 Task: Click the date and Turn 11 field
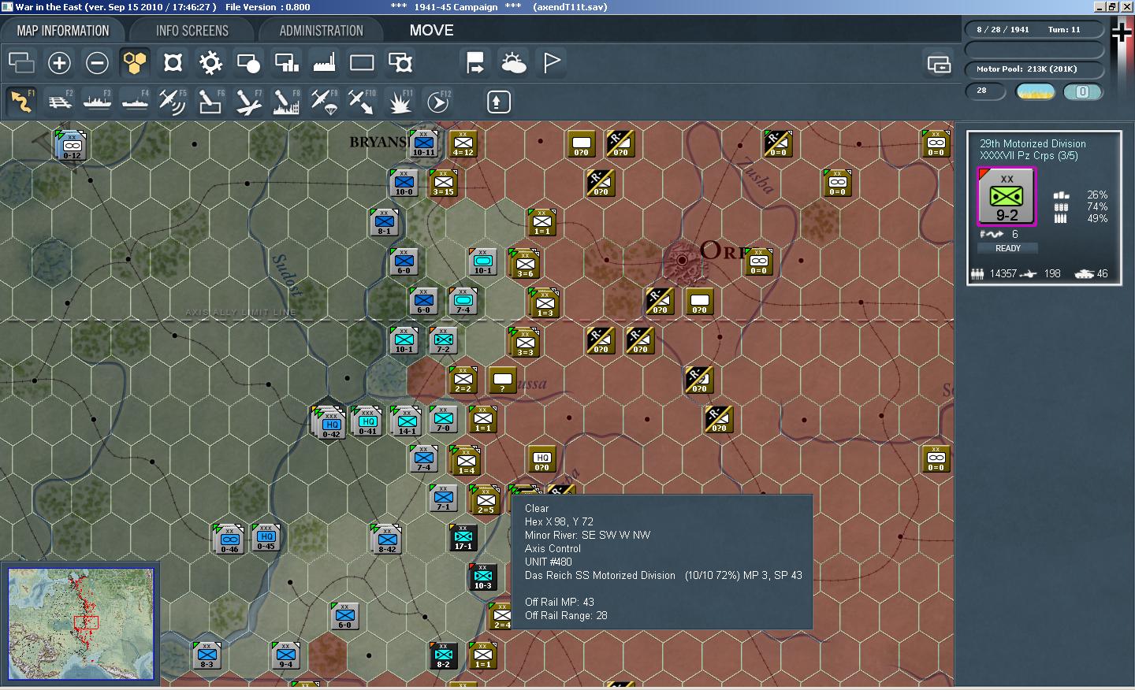[1034, 29]
